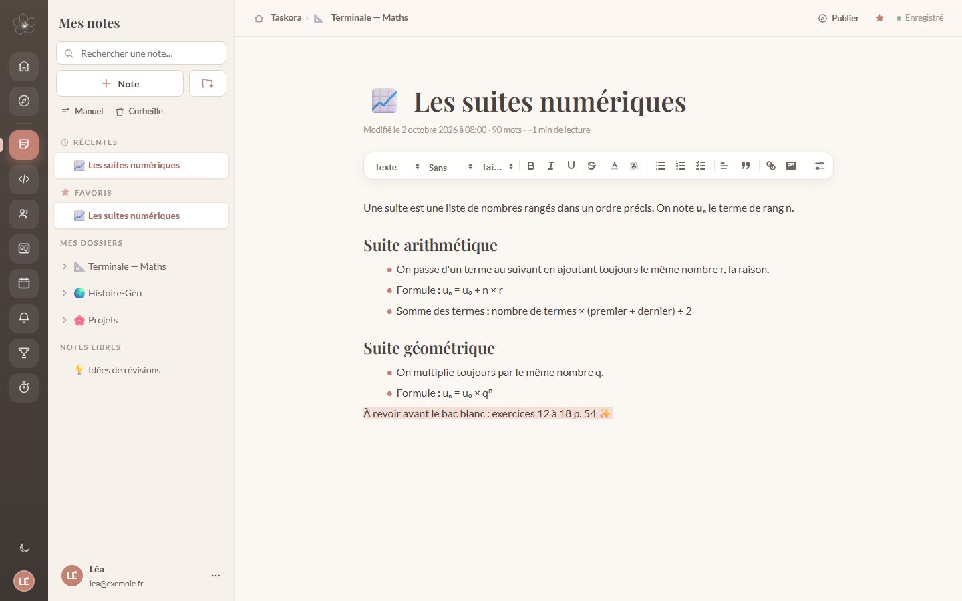Click the Enregistré status indicator

click(x=920, y=18)
